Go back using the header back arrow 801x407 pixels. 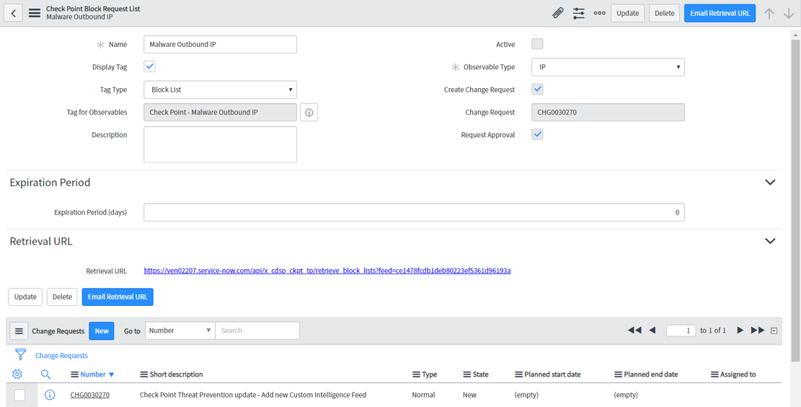(13, 13)
